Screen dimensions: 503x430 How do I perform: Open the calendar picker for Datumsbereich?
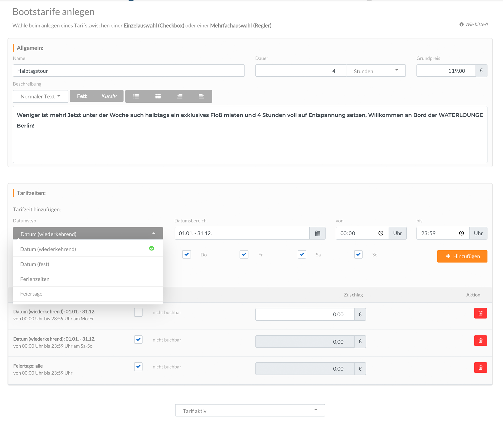click(x=317, y=233)
